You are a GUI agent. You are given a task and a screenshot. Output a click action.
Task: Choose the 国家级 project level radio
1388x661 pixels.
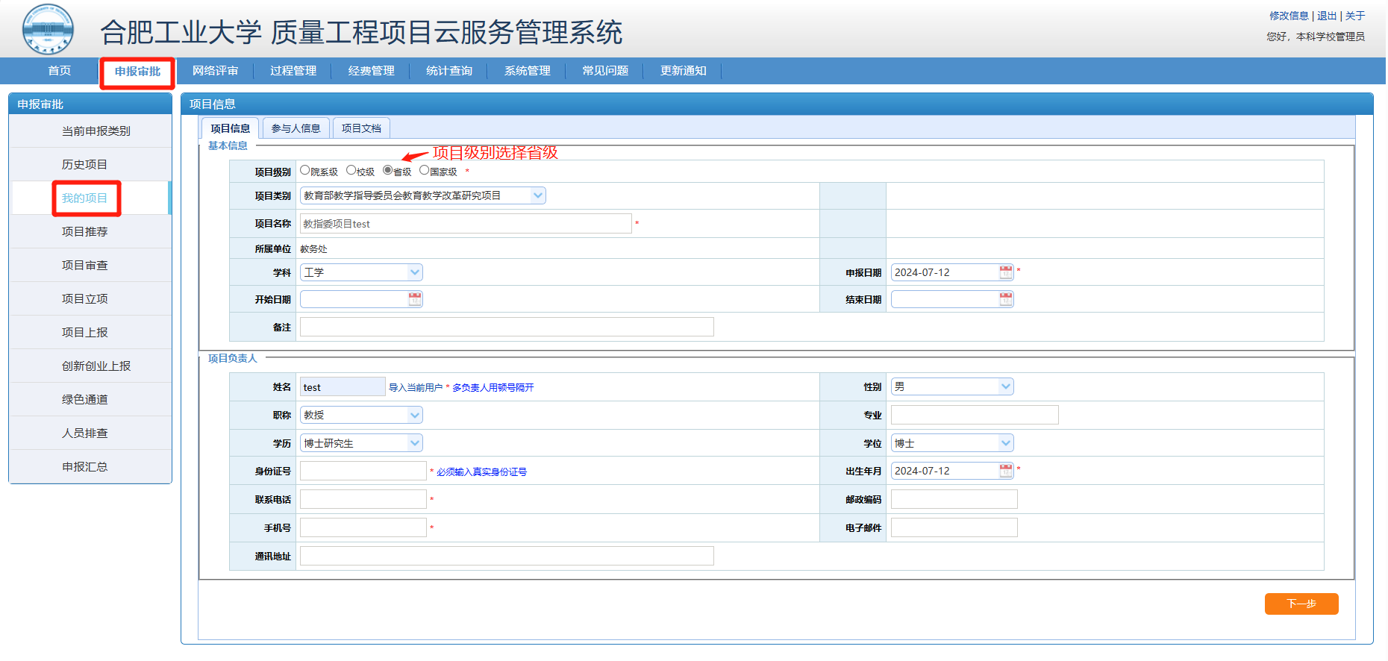pos(424,171)
